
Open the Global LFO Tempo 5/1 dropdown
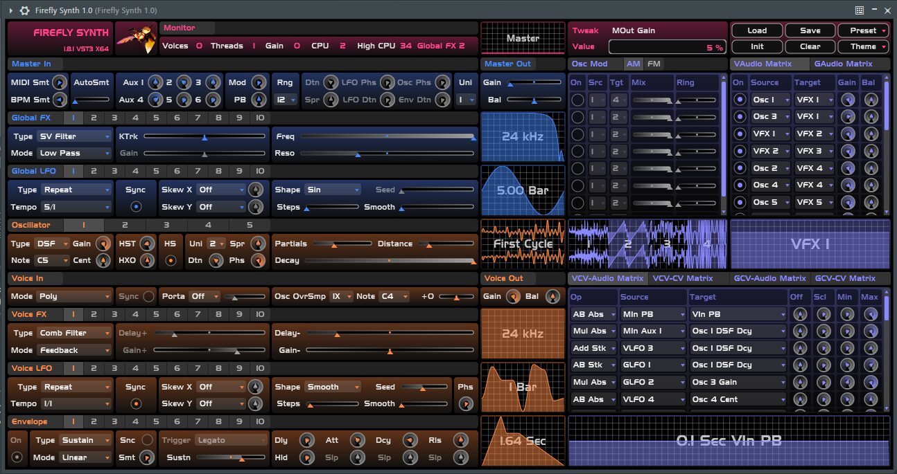[76, 207]
